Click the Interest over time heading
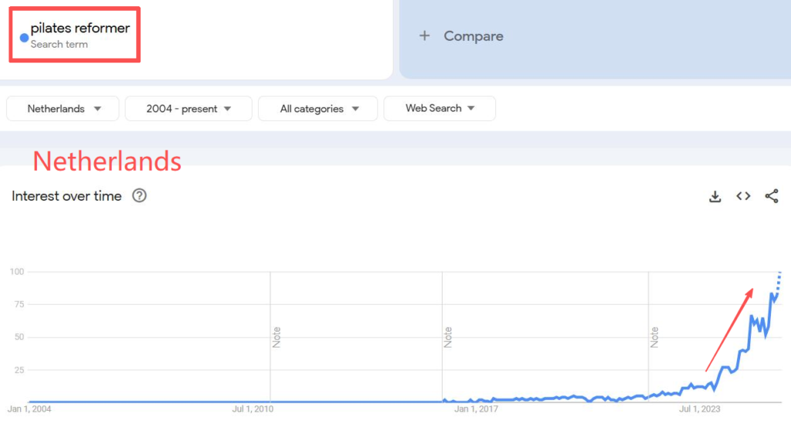The width and height of the screenshot is (791, 427). click(x=66, y=196)
